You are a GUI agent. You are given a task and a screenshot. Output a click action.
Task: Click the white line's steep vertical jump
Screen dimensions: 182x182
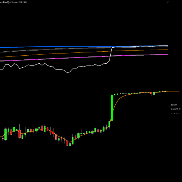pyautogui.click(x=111, y=54)
